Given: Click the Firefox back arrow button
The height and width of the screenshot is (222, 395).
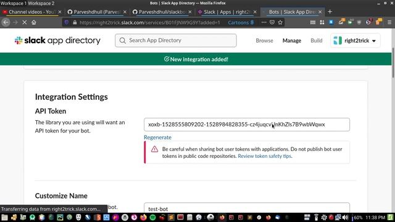Looking at the screenshot, I should pyautogui.click(x=6, y=22).
